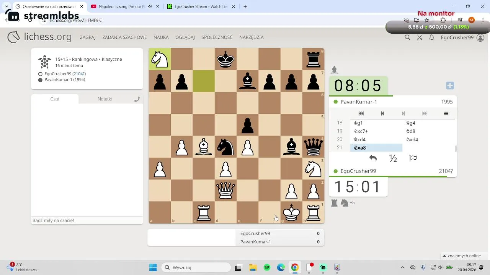Offer a draw with ½ button
Screen dimensions: 490x275
coord(393,159)
